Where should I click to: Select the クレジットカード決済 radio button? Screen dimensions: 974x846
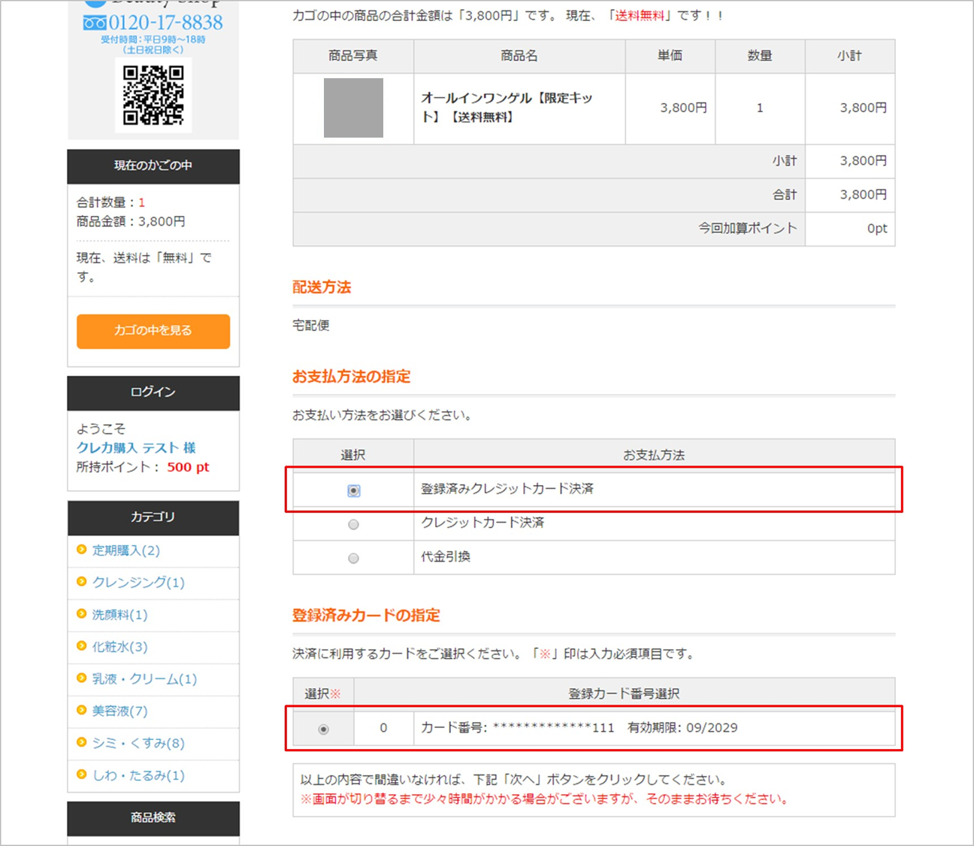click(353, 524)
